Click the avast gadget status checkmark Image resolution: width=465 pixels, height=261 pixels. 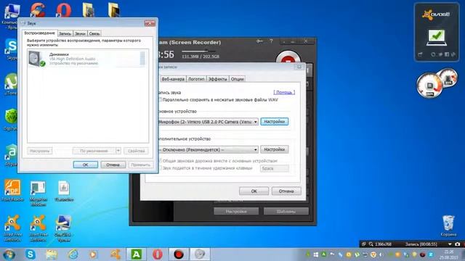tap(436, 37)
